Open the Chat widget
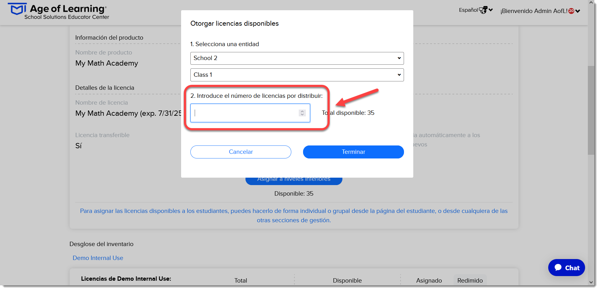The width and height of the screenshot is (599, 290). (566, 268)
